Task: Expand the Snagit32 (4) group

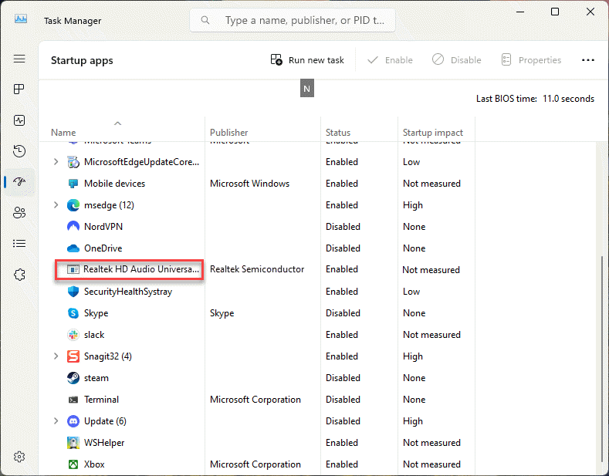Action: pos(55,356)
